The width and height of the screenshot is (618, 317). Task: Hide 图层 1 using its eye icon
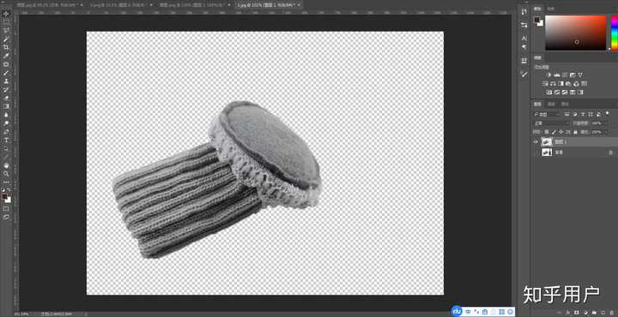click(536, 141)
